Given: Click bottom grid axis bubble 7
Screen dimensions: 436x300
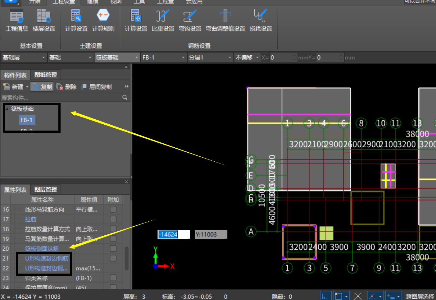Looking at the screenshot, I should coord(352,268).
